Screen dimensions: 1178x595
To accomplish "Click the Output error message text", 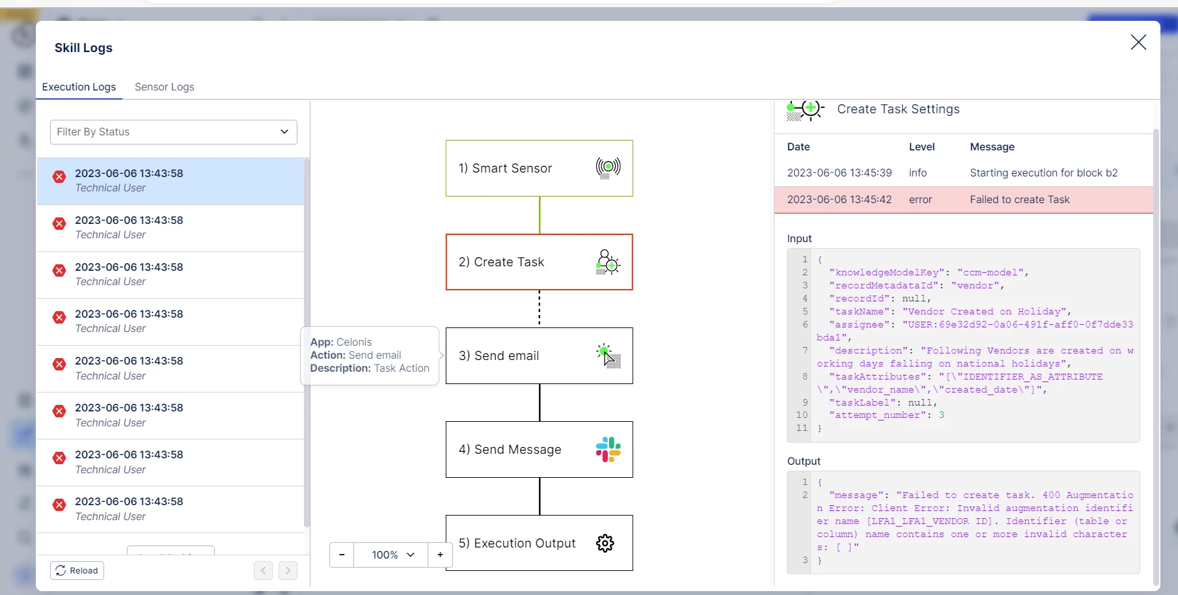I will (x=975, y=521).
